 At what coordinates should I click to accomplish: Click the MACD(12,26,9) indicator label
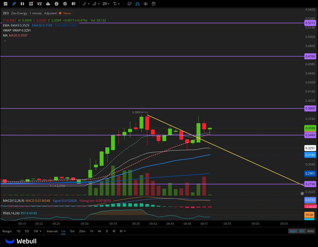[x=14, y=201]
